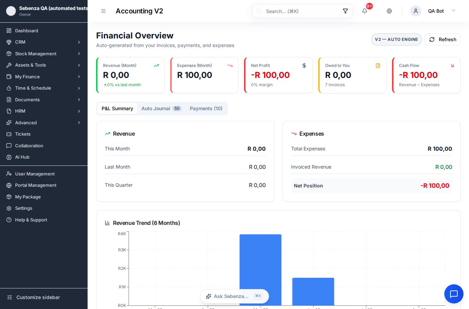
Task: Click the Owed to You card
Action: [352, 75]
